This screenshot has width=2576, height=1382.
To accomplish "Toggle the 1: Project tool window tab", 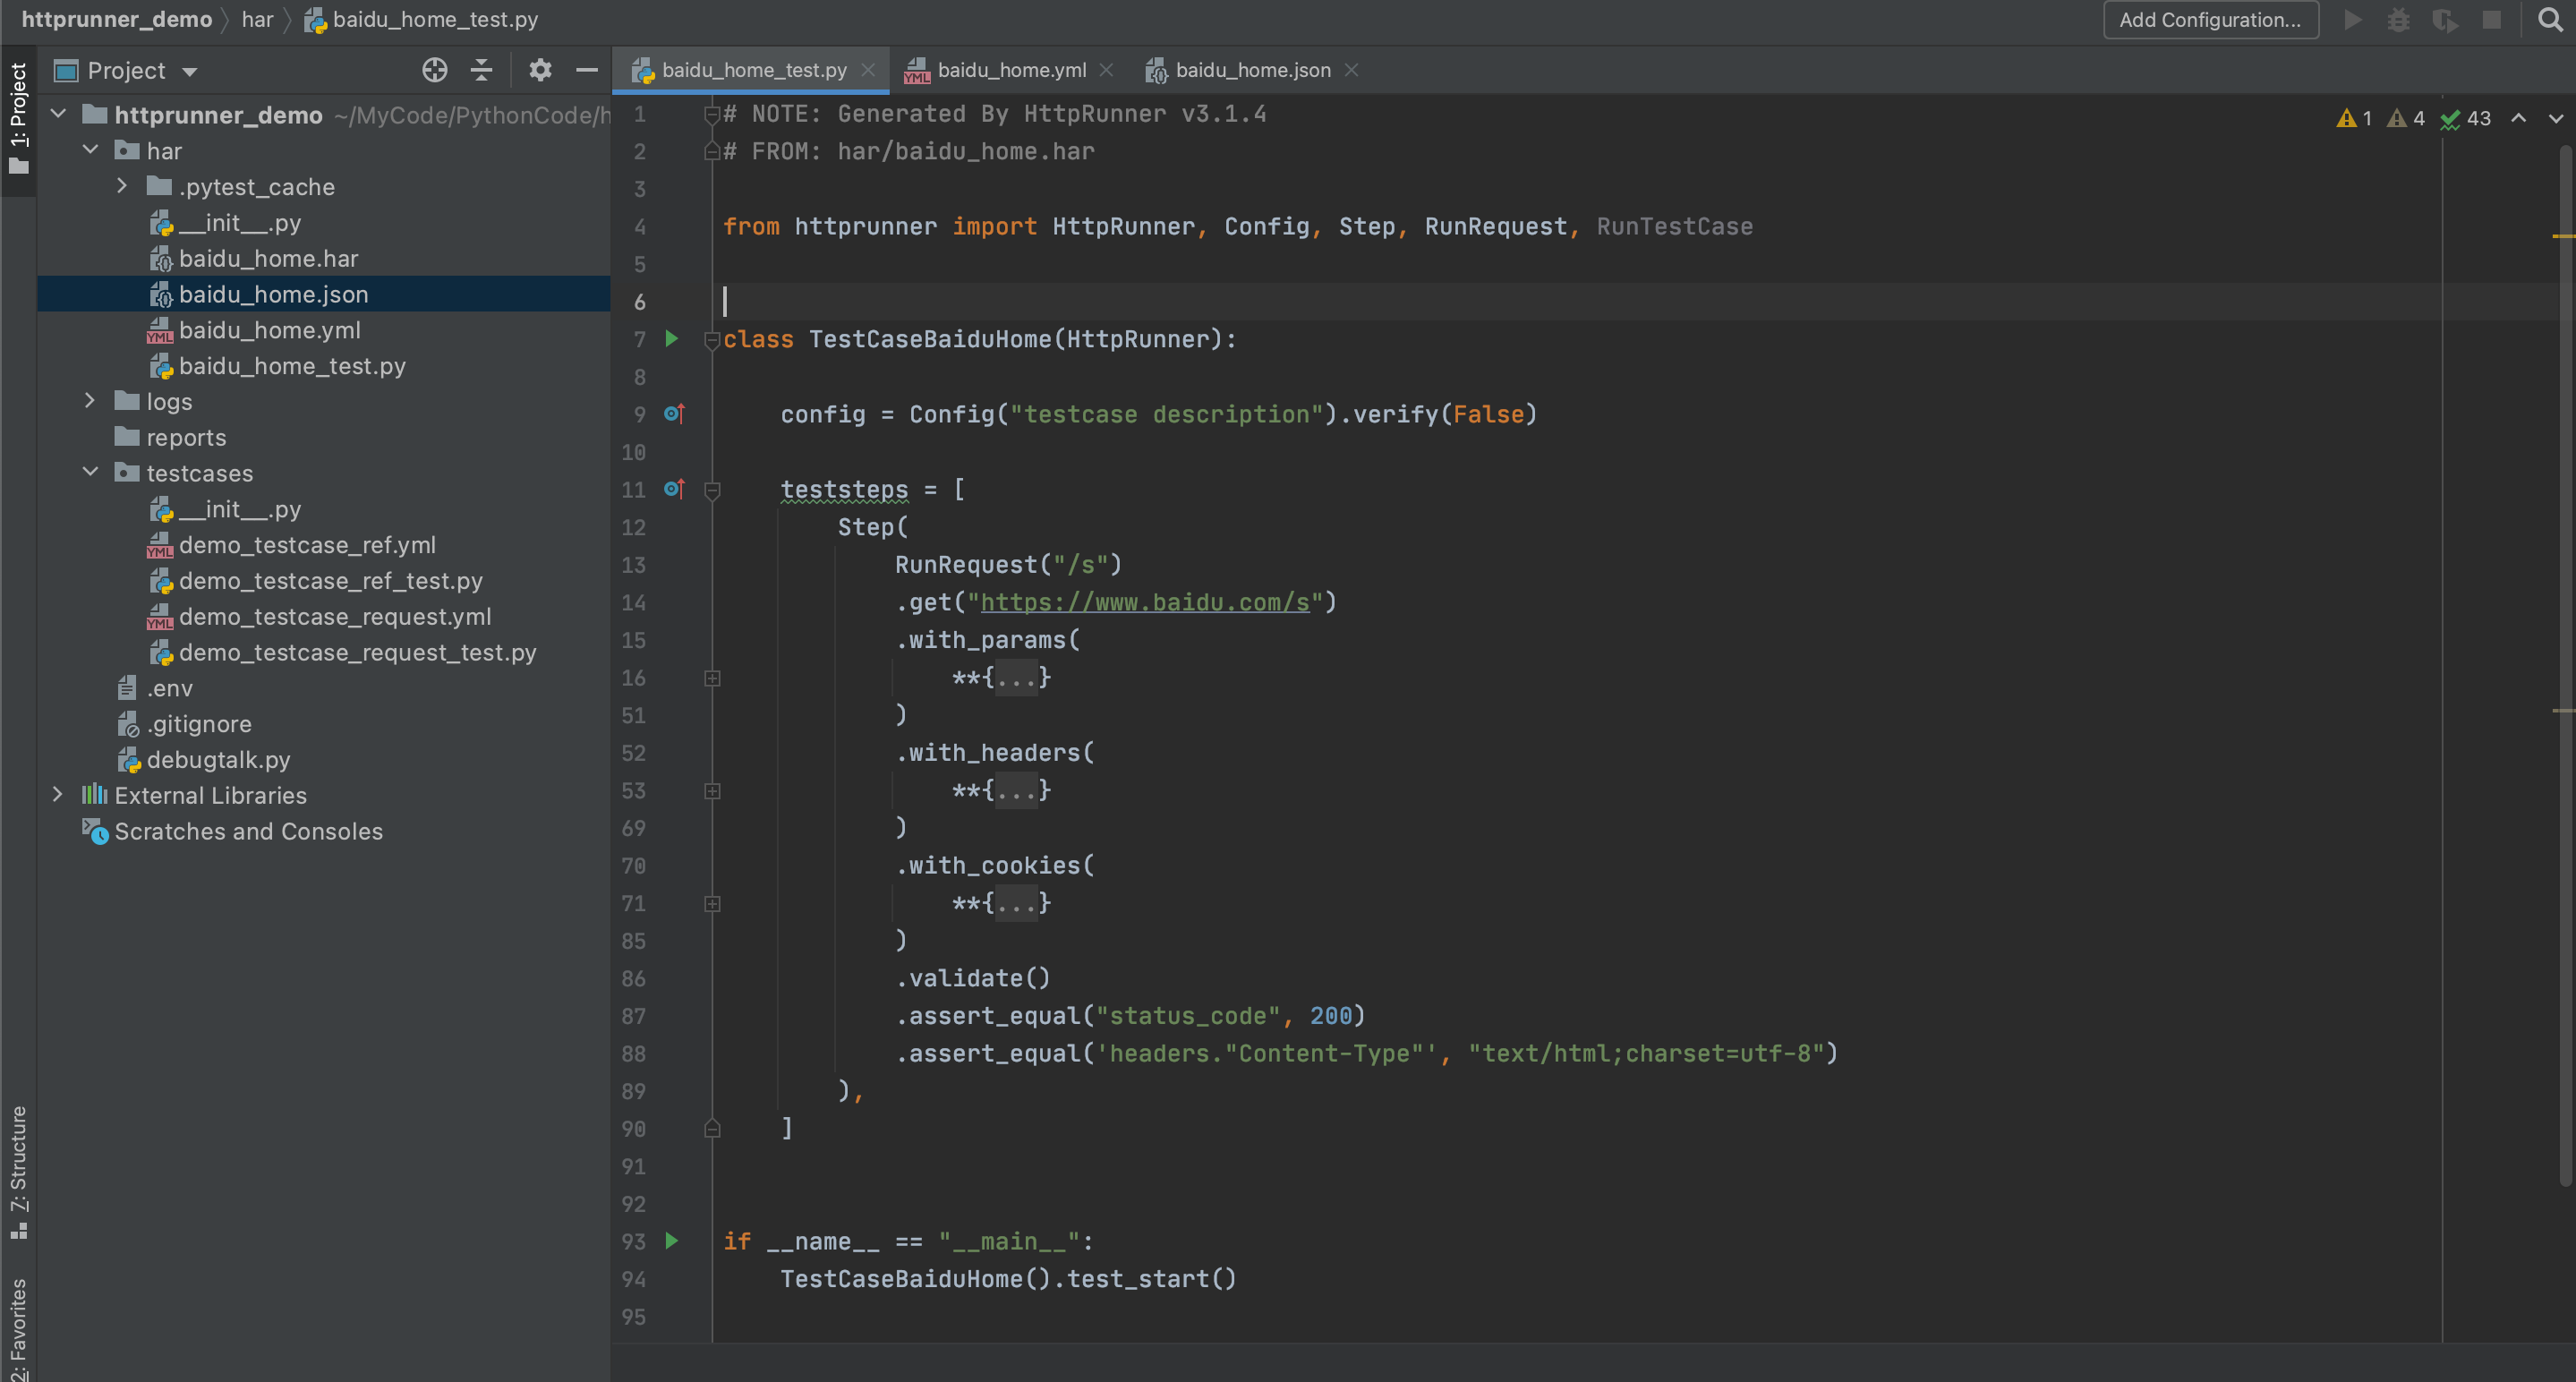I will (18, 118).
